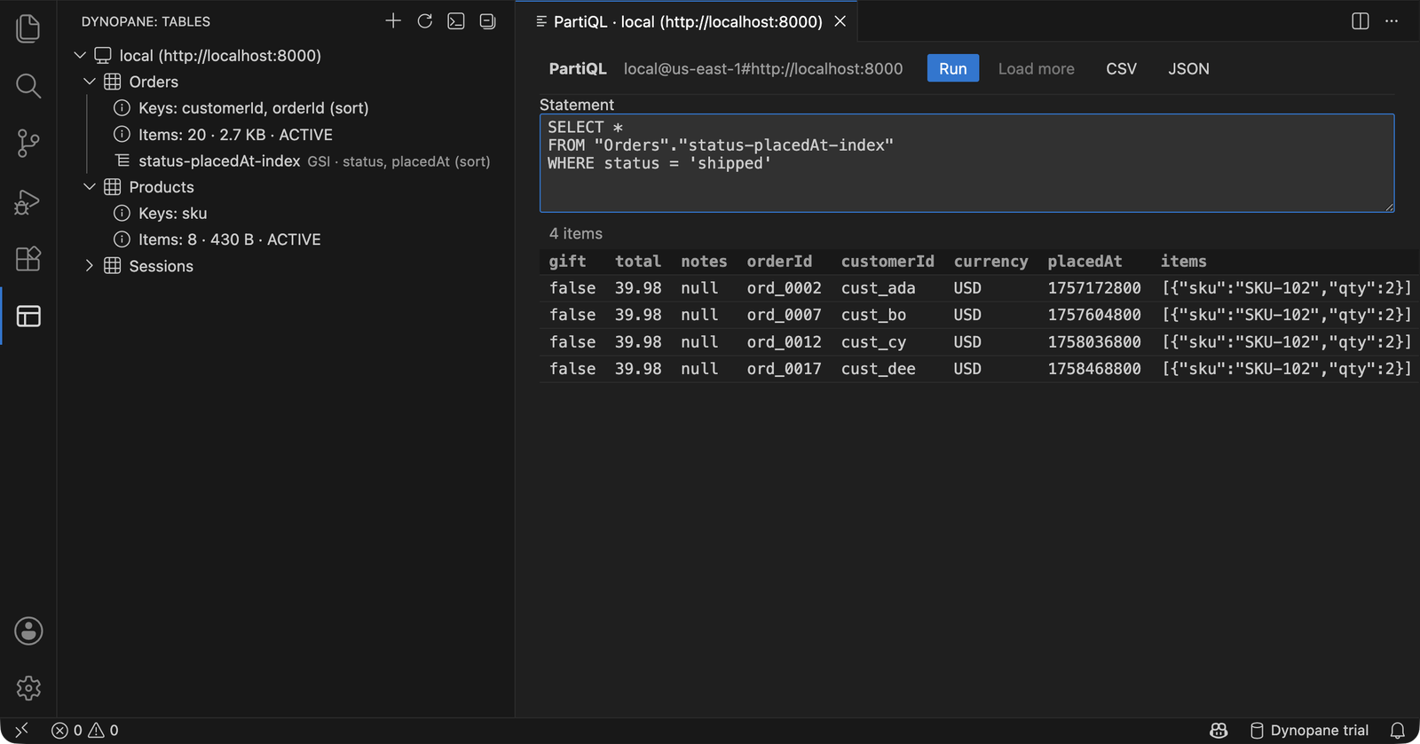Viewport: 1420px width, 744px height.
Task: Show errors count in status bar
Action: pos(67,731)
